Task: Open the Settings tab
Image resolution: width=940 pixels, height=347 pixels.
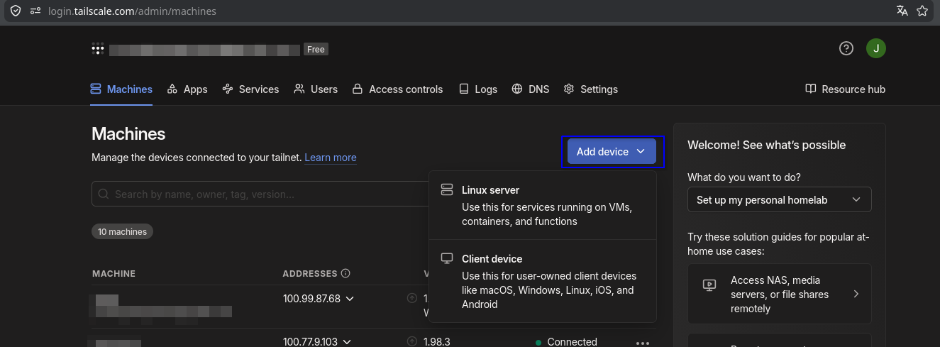Action: (x=591, y=89)
